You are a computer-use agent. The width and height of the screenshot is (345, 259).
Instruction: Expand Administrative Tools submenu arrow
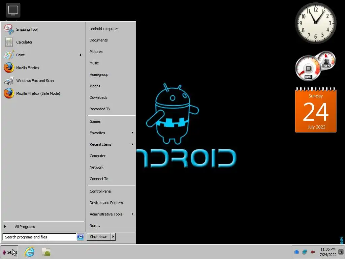(x=132, y=214)
